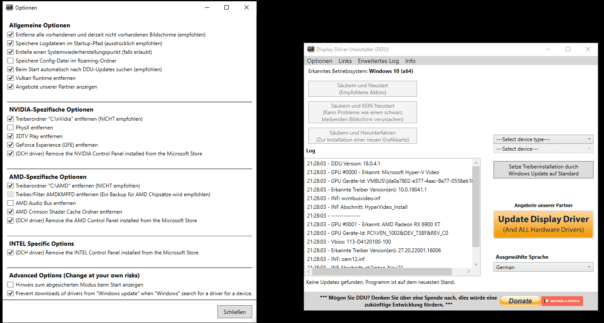Open the Optionen menu in DDU
This screenshot has width=604, height=323.
click(320, 61)
